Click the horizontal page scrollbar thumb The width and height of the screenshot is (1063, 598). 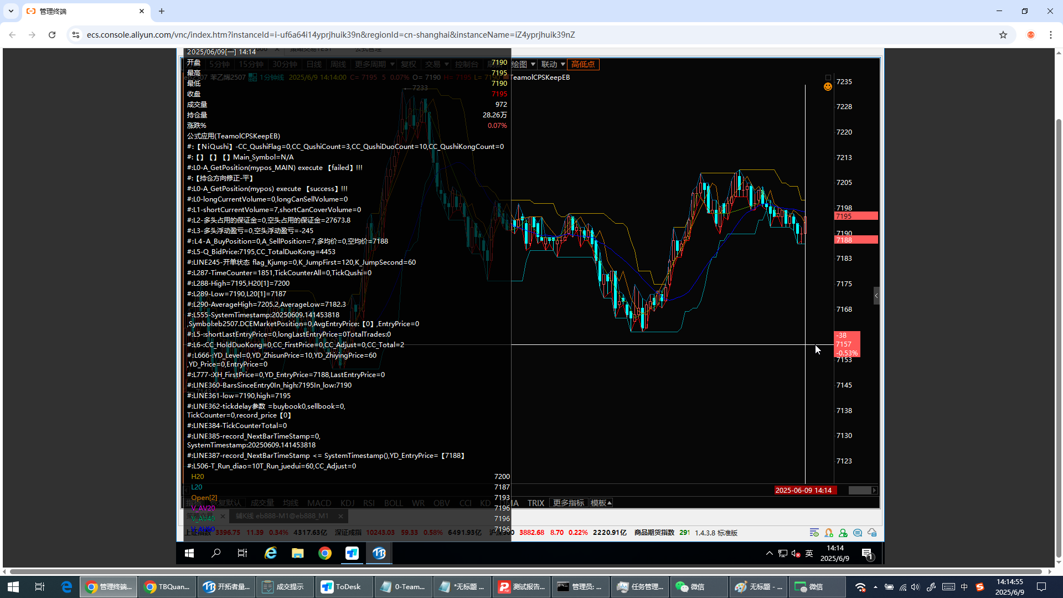pyautogui.click(x=526, y=571)
